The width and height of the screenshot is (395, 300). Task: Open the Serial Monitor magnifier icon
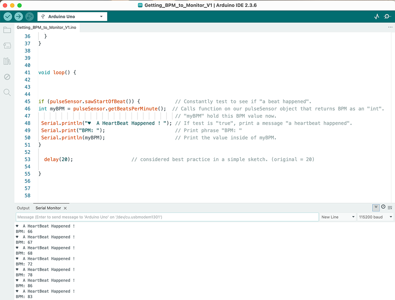387,16
